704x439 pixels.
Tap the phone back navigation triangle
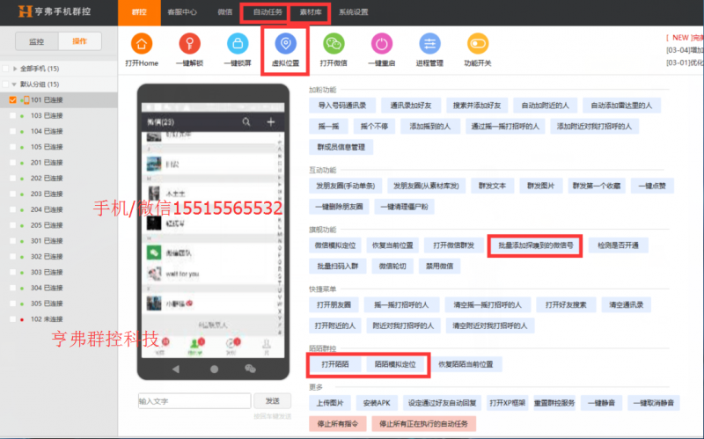[175, 369]
